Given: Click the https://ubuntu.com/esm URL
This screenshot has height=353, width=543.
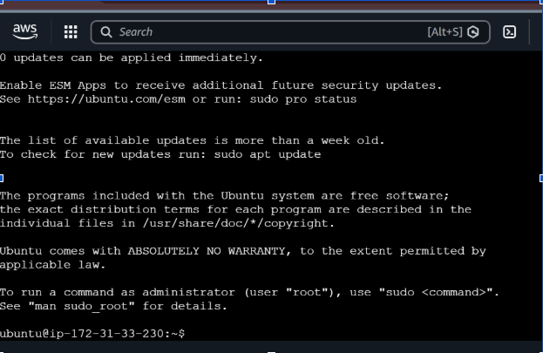Looking at the screenshot, I should [x=106, y=99].
